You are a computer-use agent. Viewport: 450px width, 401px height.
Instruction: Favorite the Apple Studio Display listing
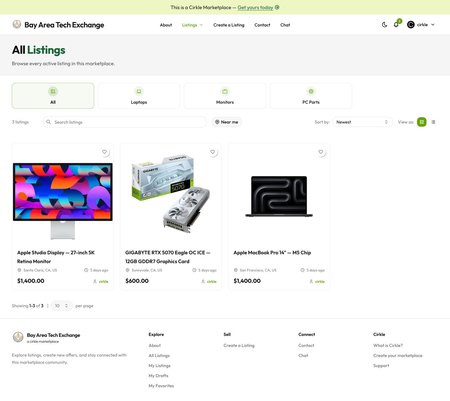[x=105, y=152]
